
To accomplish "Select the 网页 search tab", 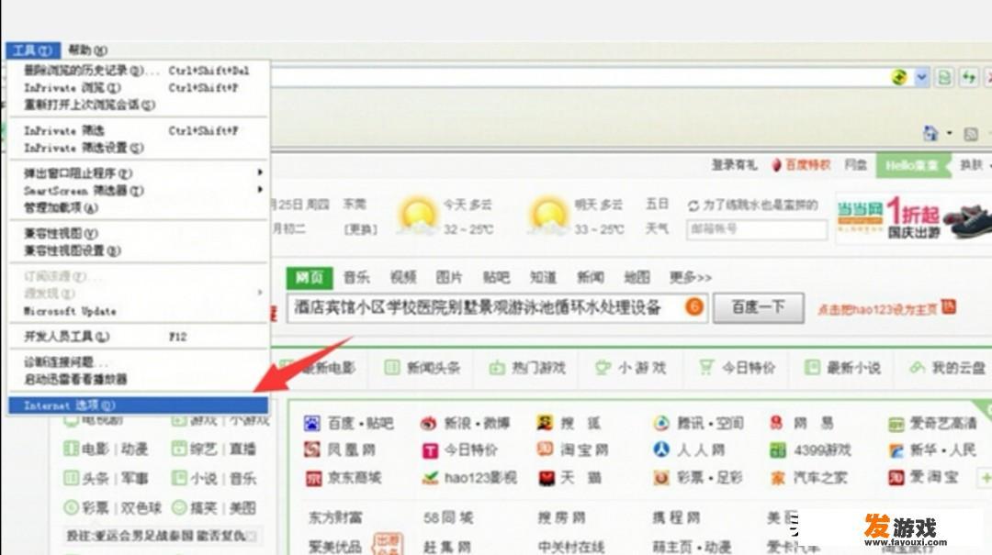I will (310, 277).
